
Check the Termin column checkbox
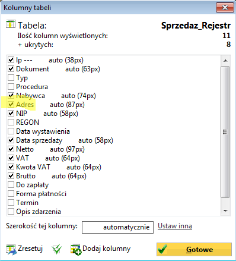(11, 203)
